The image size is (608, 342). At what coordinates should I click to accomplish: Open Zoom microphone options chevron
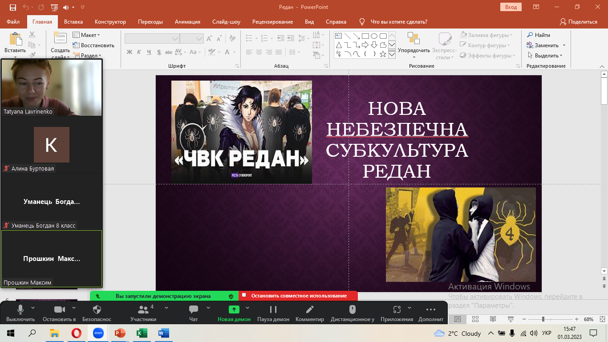33,308
